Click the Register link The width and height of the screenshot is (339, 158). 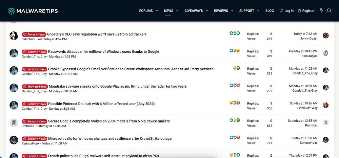click(x=306, y=11)
